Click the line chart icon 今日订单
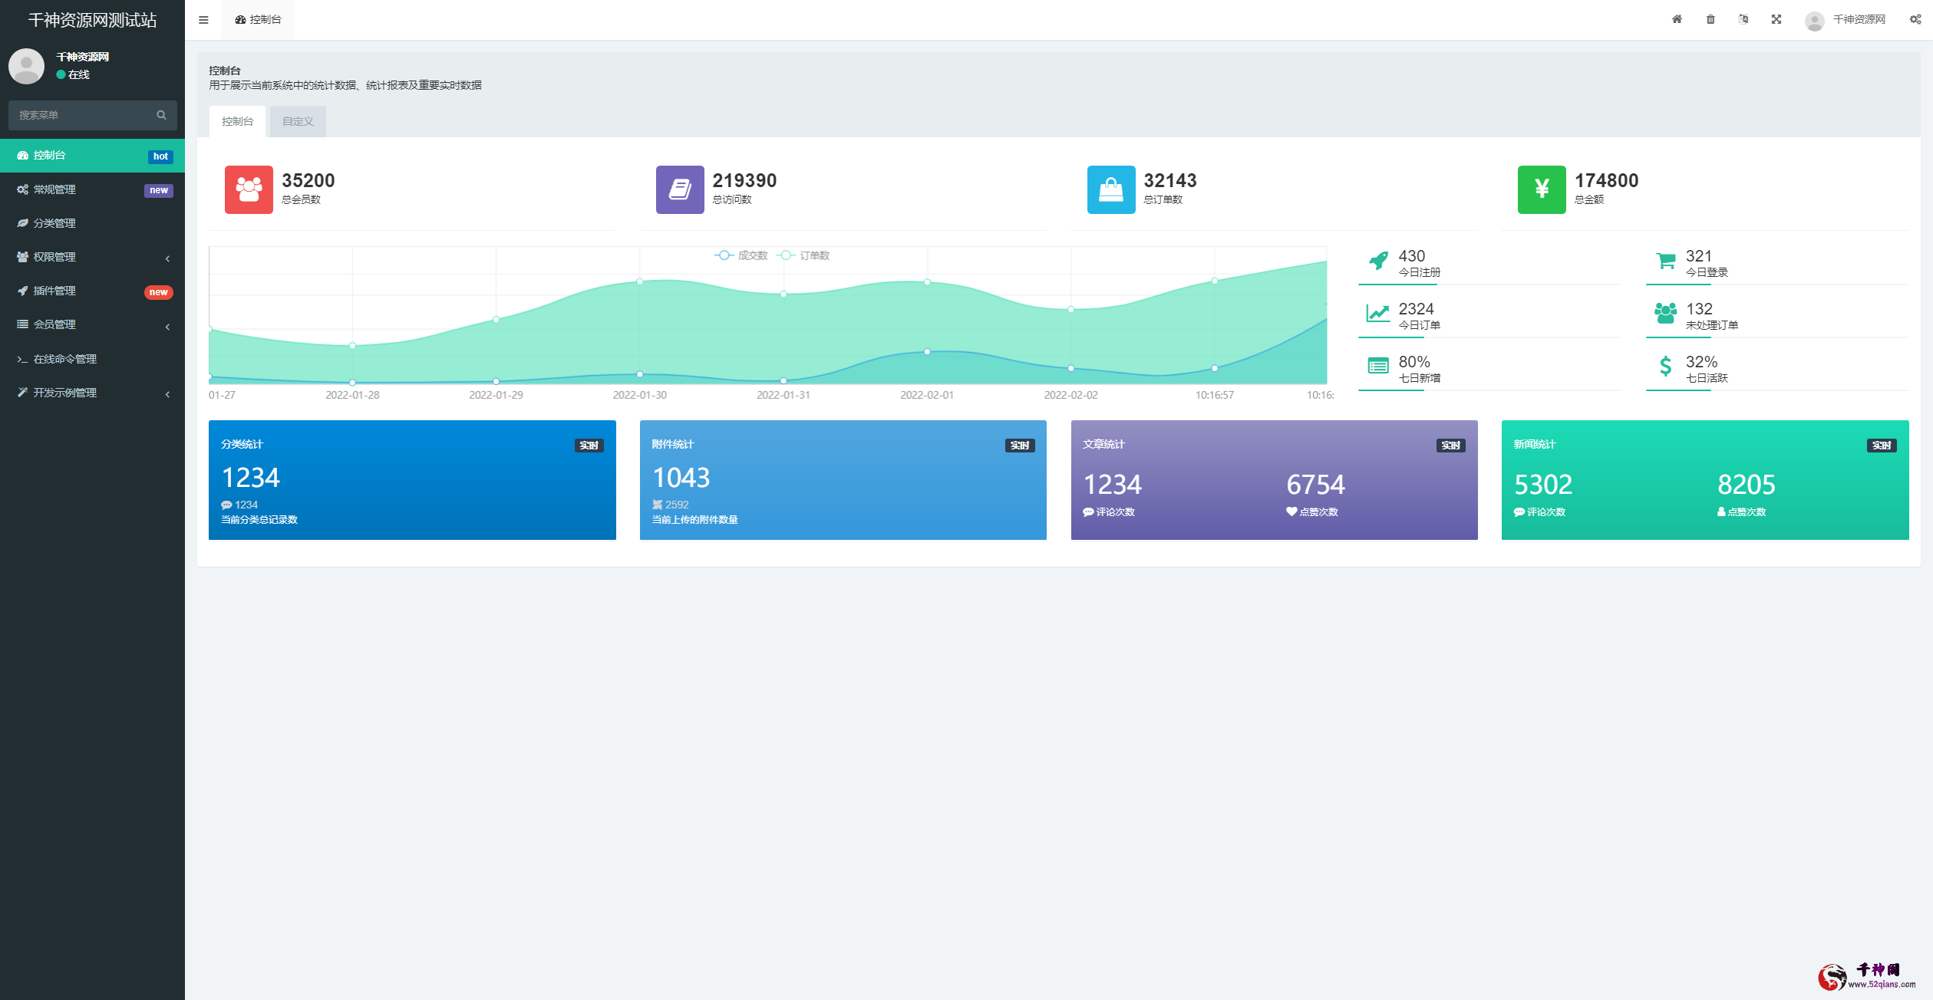 click(x=1378, y=314)
